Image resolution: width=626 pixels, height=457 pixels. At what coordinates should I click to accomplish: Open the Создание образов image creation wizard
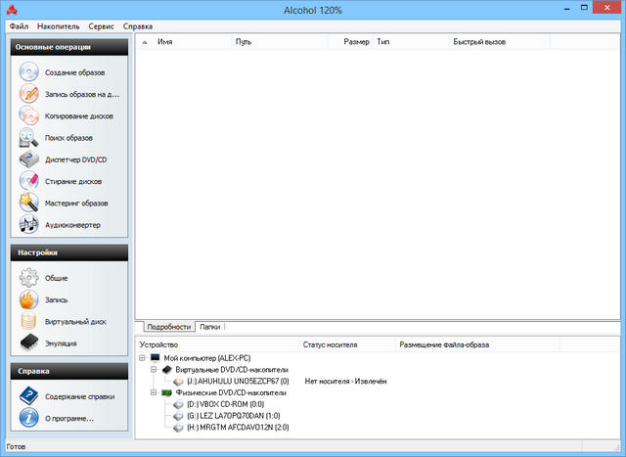pyautogui.click(x=74, y=72)
